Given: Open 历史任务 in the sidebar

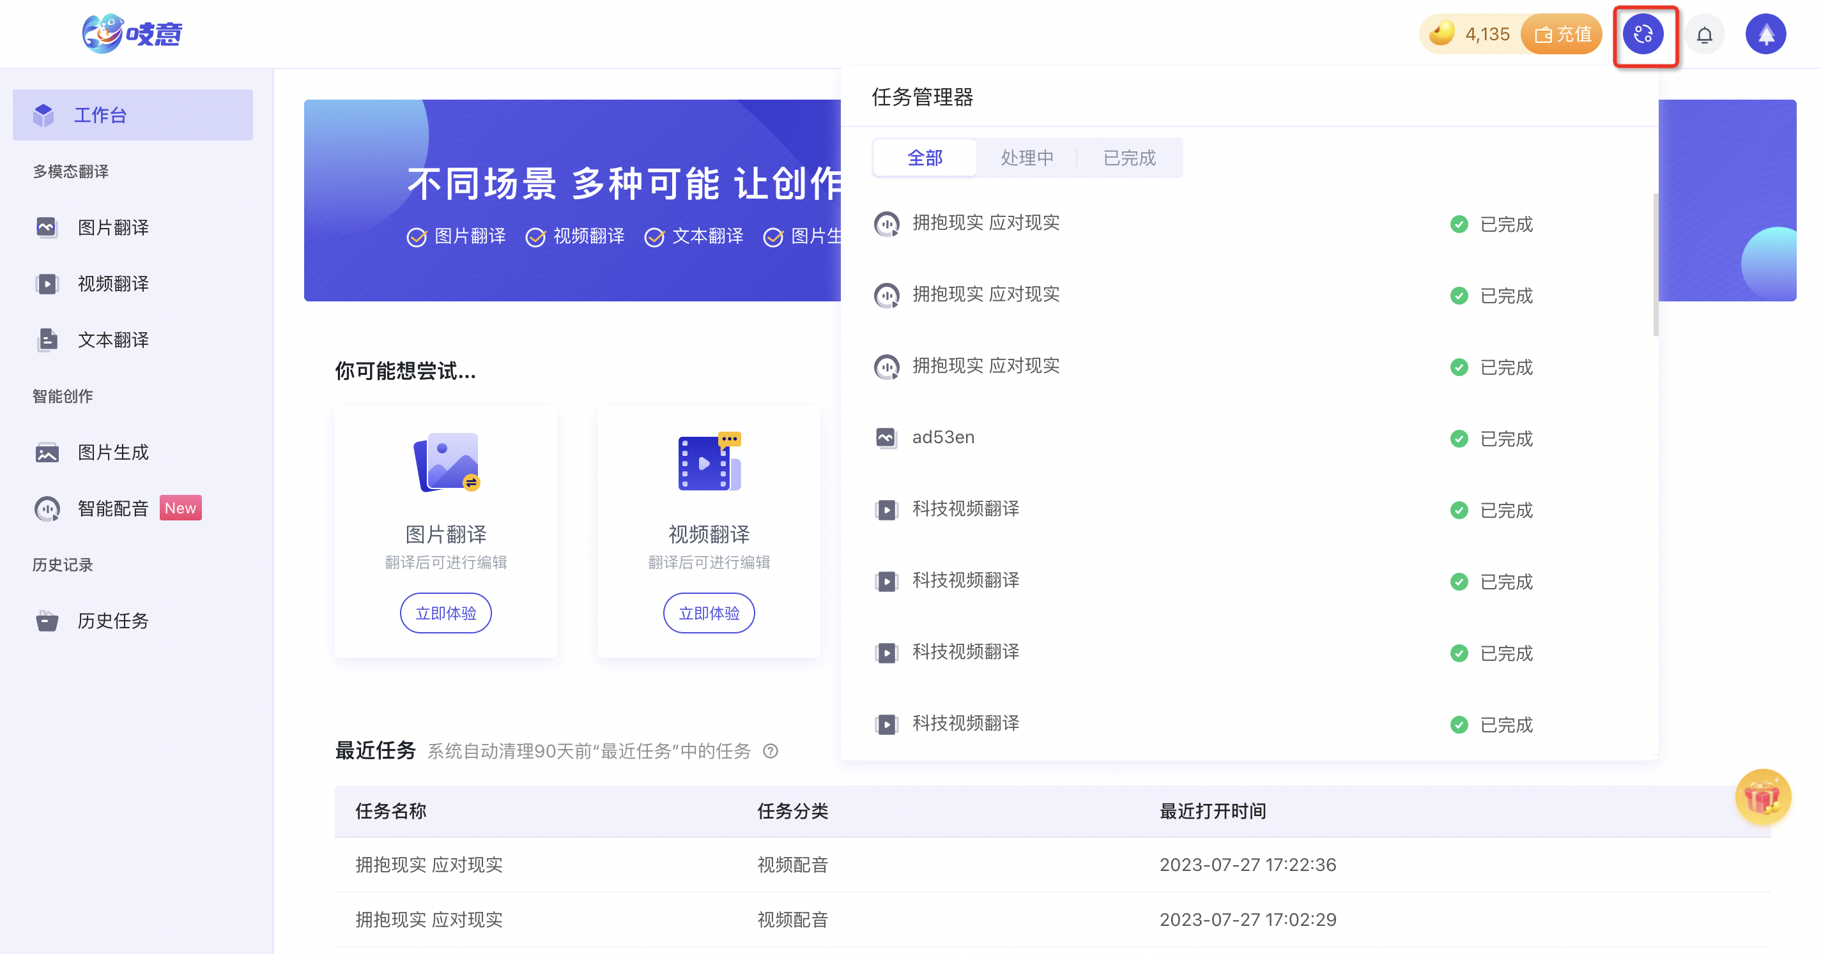Looking at the screenshot, I should point(113,621).
